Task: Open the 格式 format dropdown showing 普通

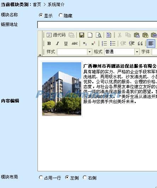Action: coord(122,52)
